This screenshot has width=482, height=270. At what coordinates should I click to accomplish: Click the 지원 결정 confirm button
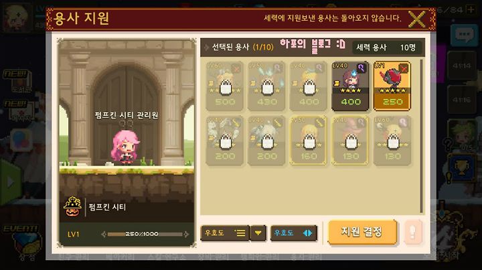click(362, 232)
